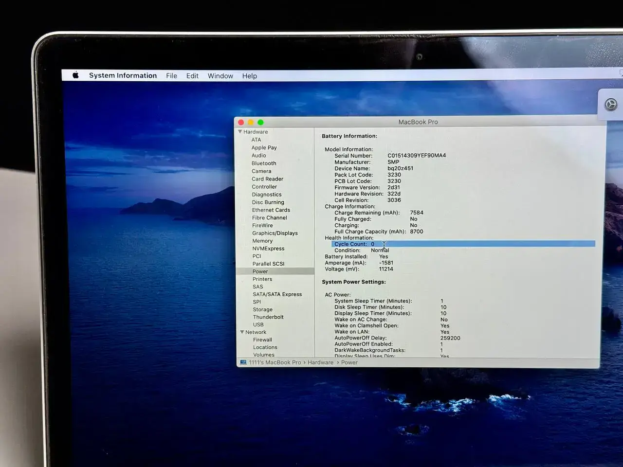Select Disc Burning in the sidebar
This screenshot has height=467, width=623.
pos(268,202)
